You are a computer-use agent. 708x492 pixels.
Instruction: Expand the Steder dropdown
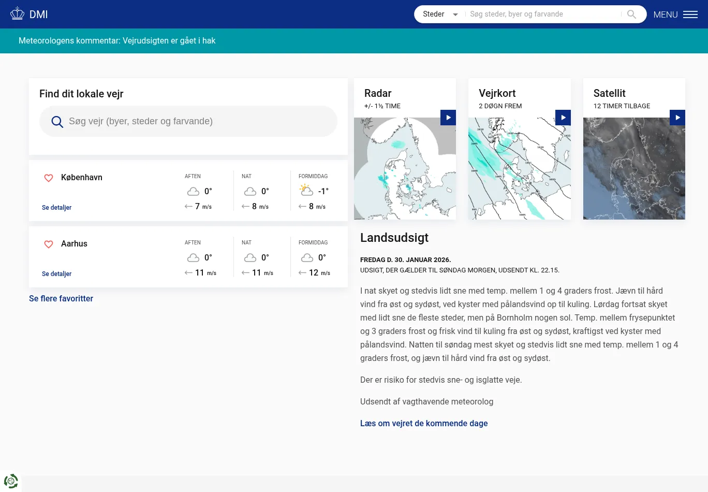pos(440,15)
